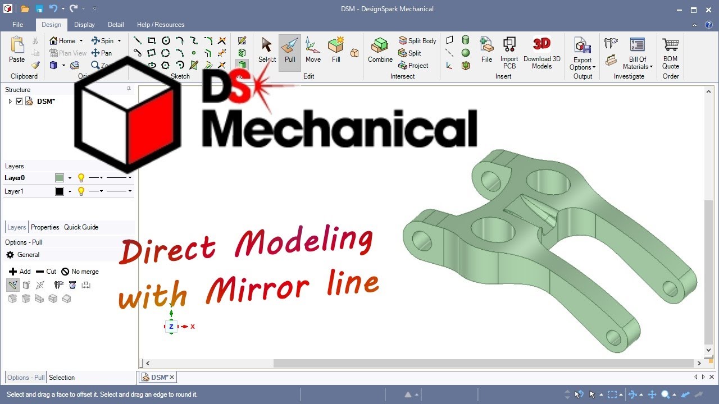The width and height of the screenshot is (719, 404).
Task: Open Download 3D Models
Action: point(542,52)
